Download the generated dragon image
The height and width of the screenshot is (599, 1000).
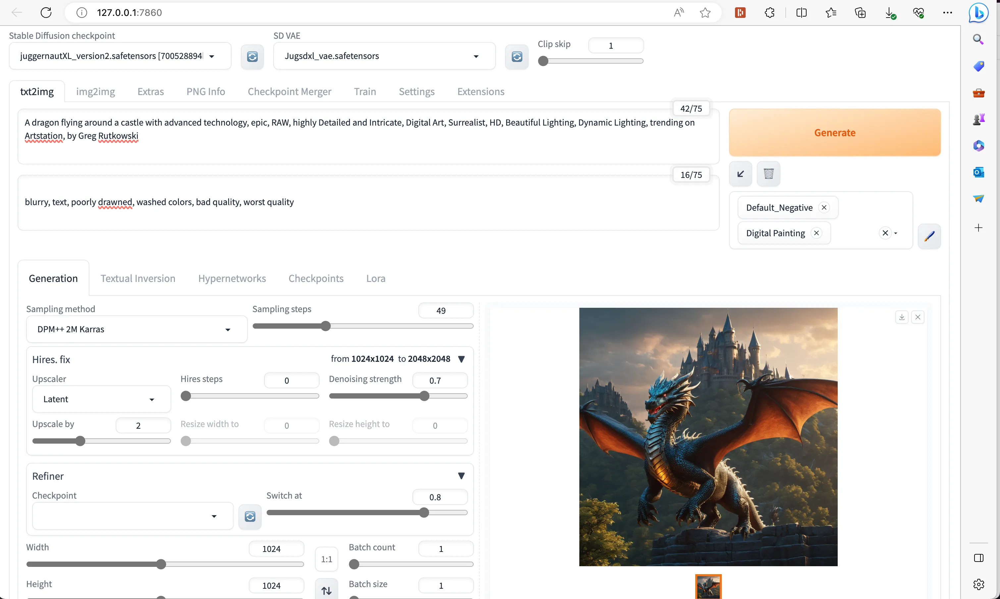tap(902, 317)
